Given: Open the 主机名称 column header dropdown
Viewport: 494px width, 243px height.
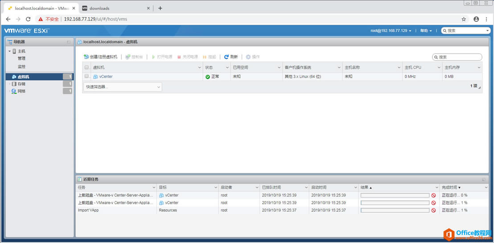Looking at the screenshot, I should click(399, 67).
